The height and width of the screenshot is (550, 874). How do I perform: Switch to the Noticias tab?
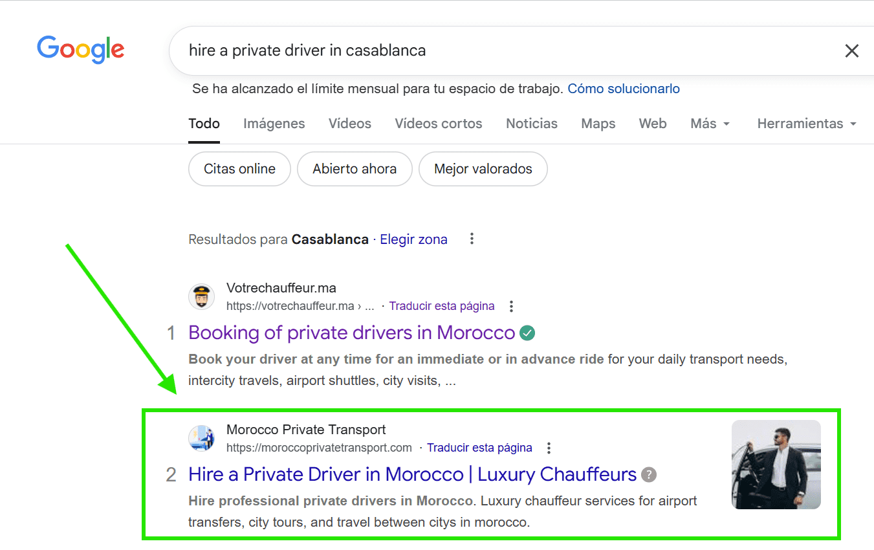[531, 124]
